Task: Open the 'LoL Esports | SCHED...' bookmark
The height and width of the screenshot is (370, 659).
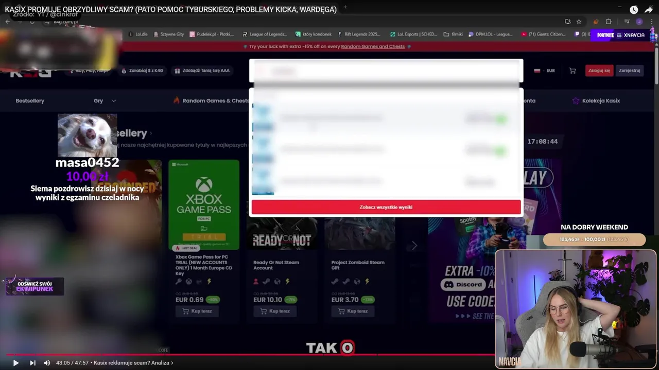Action: tap(413, 34)
